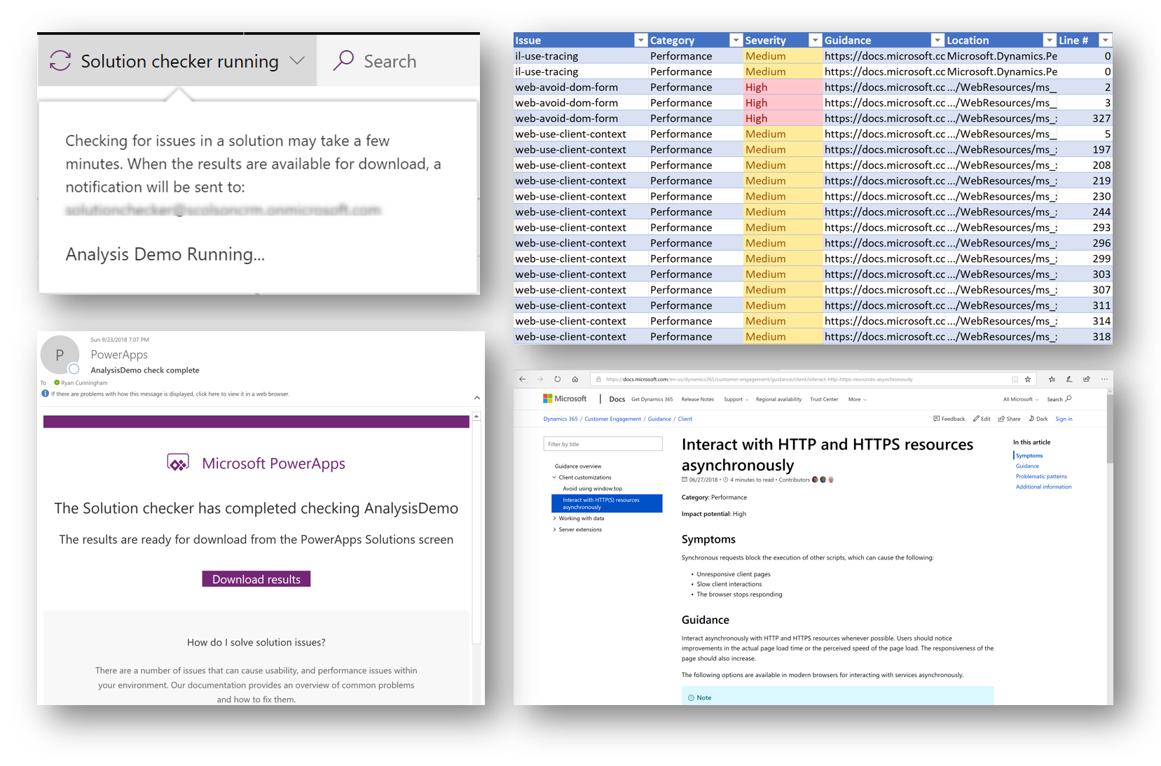1161x766 pixels.
Task: Open the Problematic patterns article link
Action: click(1041, 476)
